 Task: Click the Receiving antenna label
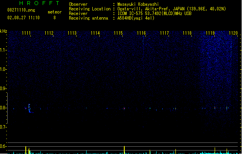click(88, 18)
